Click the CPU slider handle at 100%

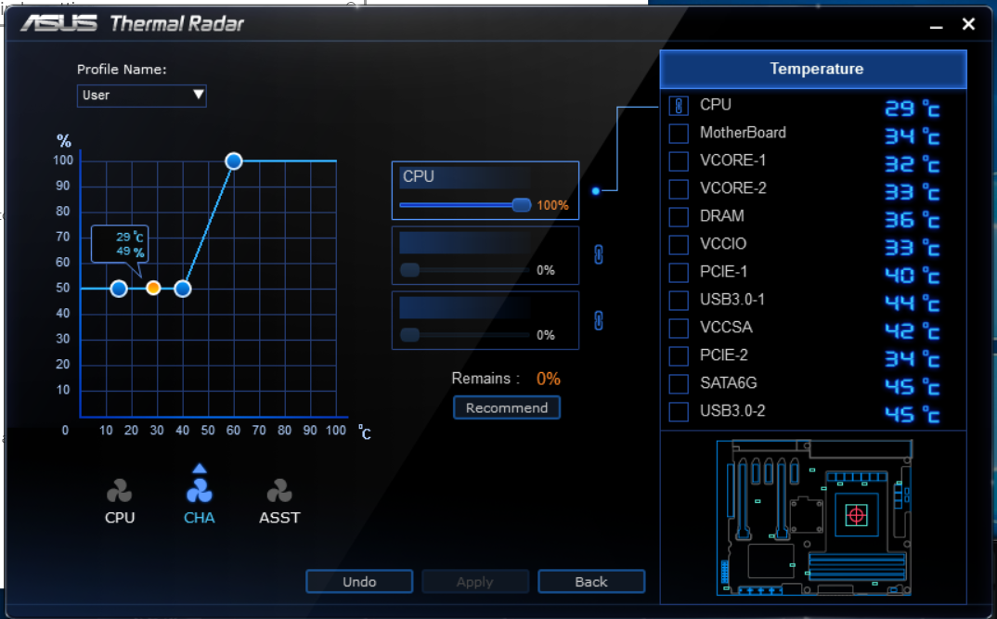click(522, 205)
